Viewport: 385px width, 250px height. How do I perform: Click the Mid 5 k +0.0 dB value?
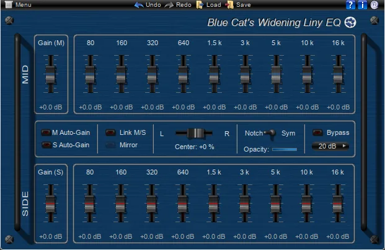(x=276, y=107)
